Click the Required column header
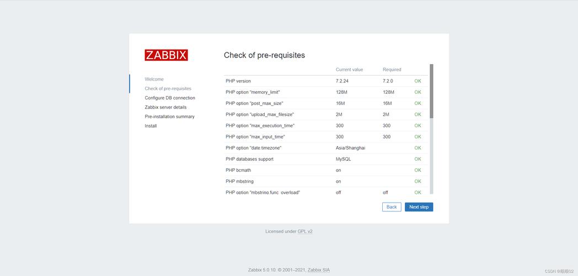578x276 pixels. tap(392, 70)
